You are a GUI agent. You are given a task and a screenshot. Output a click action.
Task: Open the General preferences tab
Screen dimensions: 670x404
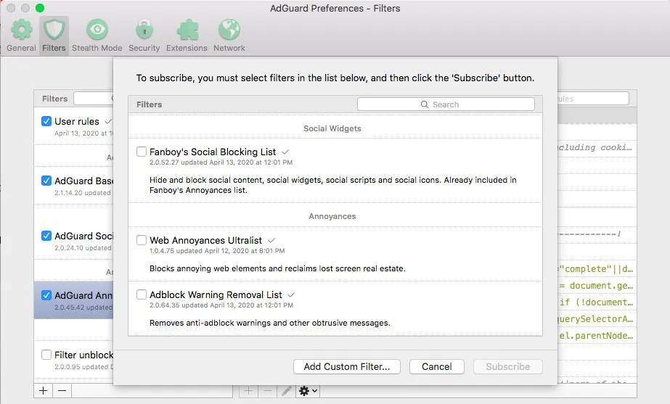click(x=21, y=36)
